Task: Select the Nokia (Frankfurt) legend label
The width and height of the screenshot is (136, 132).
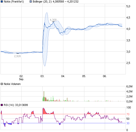Action: pyautogui.click(x=14, y=2)
